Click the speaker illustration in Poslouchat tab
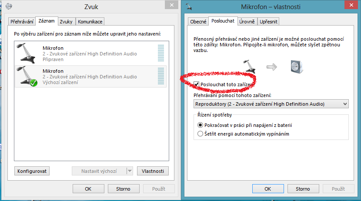Screen dimensions: 361x201 pos(297,66)
